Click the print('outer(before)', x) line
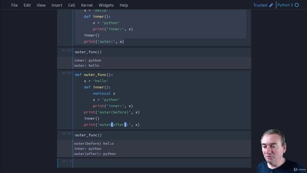This screenshot has height=173, width=307. 112,112
